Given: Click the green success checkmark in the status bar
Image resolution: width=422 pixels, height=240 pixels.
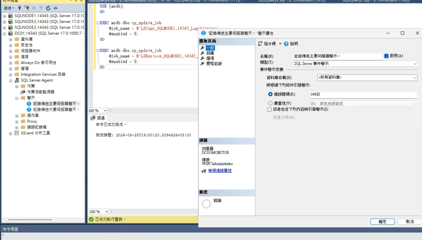Looking at the screenshot, I should (91, 219).
